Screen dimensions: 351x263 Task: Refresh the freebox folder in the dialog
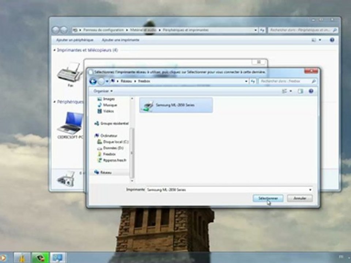coord(253,81)
